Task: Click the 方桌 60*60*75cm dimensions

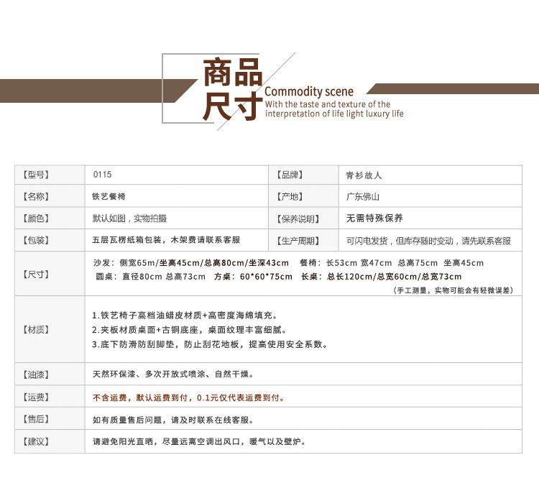Action: coord(253,277)
